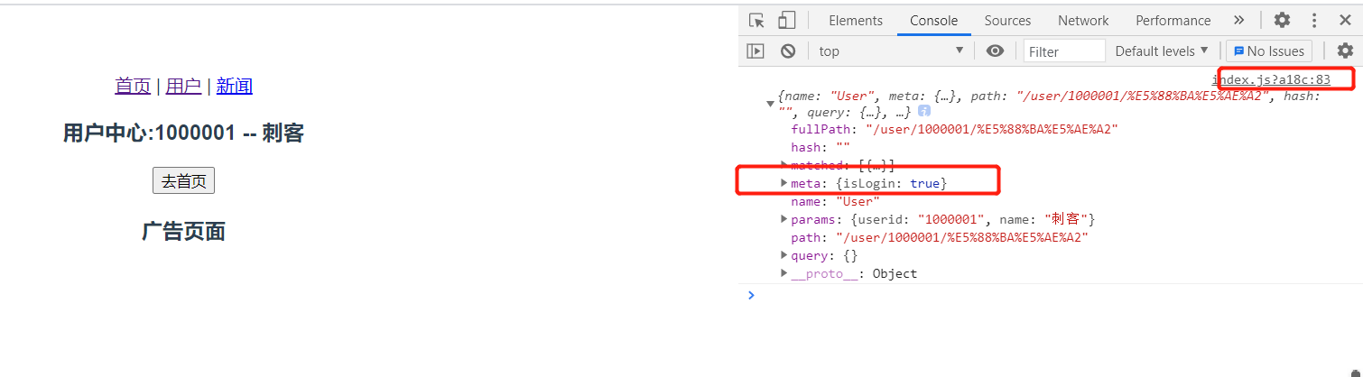Focus the console Filter field
The image size is (1363, 377).
click(x=1065, y=51)
